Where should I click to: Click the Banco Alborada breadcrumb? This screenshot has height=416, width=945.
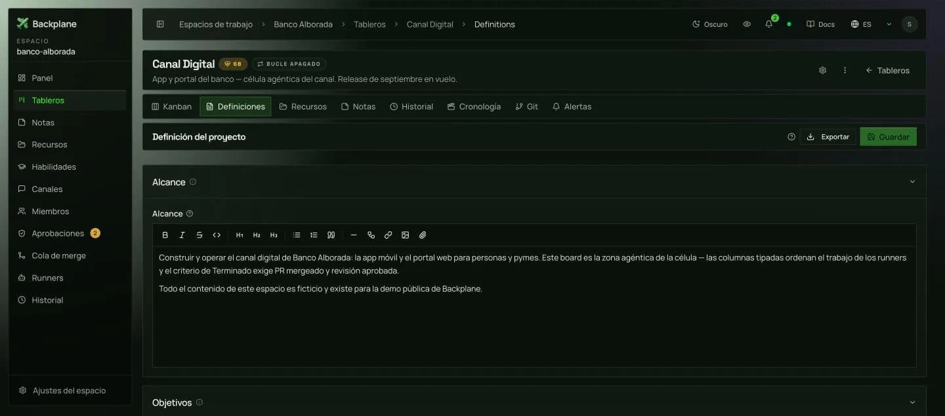click(x=303, y=24)
